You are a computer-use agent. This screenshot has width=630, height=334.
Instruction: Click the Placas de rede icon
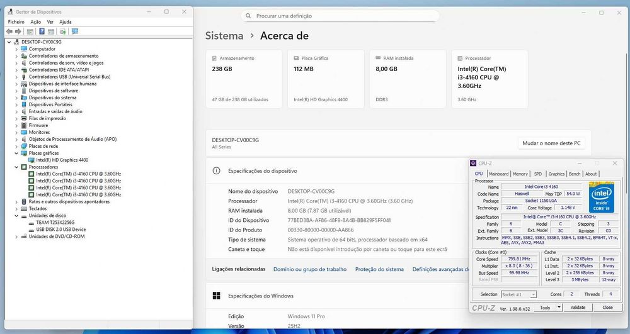[x=24, y=146]
